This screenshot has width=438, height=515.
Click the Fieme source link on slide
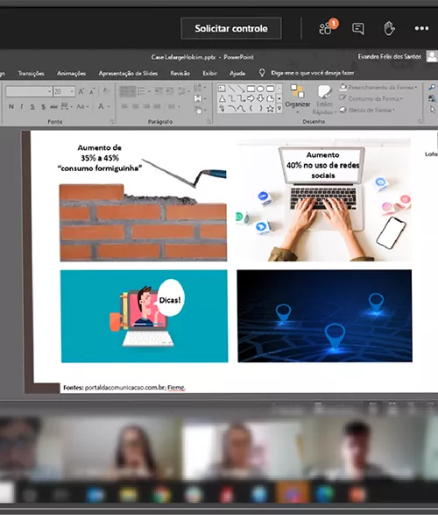pyautogui.click(x=176, y=388)
